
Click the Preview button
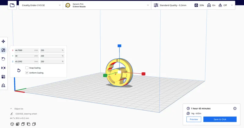click(194, 119)
